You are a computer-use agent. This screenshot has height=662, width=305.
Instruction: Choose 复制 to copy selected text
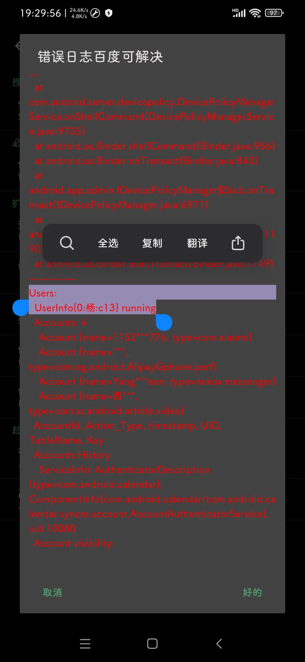coord(152,243)
